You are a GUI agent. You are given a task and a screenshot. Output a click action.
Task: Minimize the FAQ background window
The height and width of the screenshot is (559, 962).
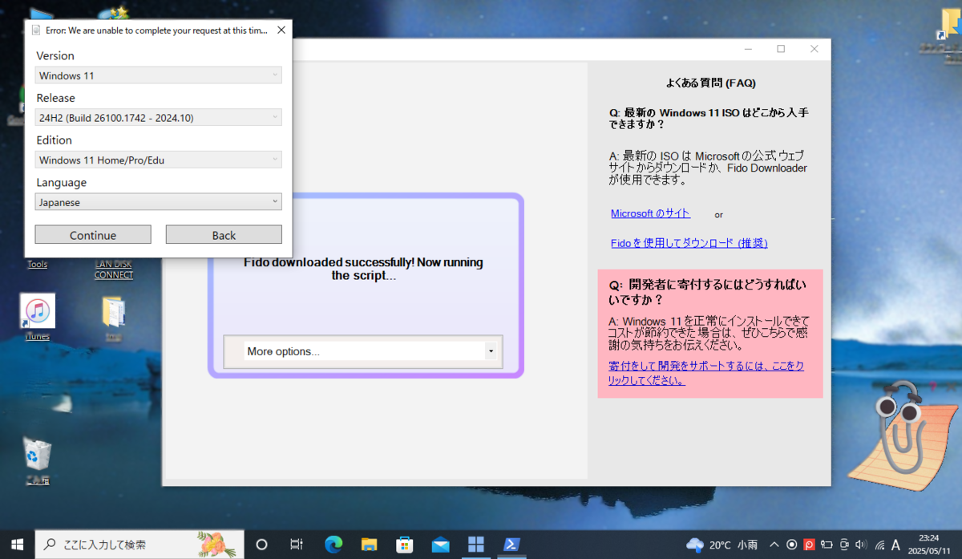click(748, 49)
